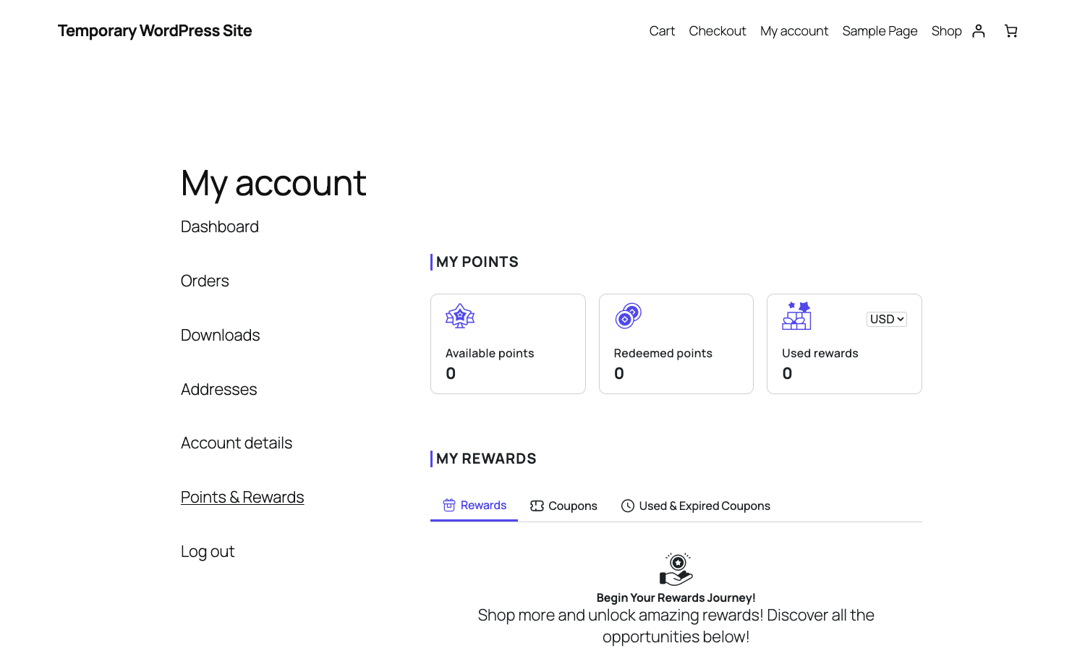Click the MY REWARDS section heading

coord(486,459)
